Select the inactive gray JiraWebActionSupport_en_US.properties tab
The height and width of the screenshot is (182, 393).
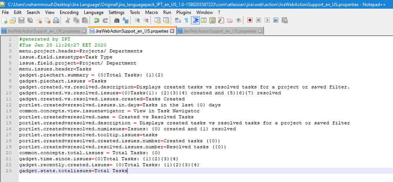click(x=220, y=31)
